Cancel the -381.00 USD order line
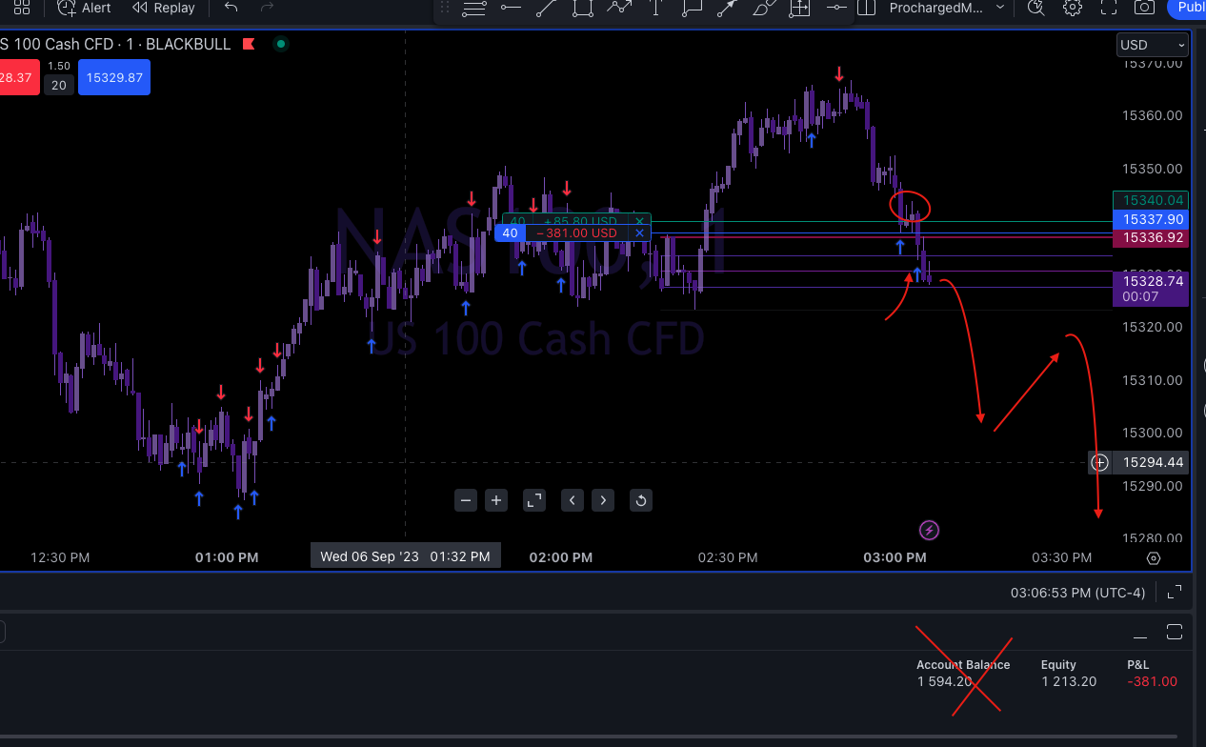This screenshot has height=747, width=1206. pyautogui.click(x=639, y=232)
